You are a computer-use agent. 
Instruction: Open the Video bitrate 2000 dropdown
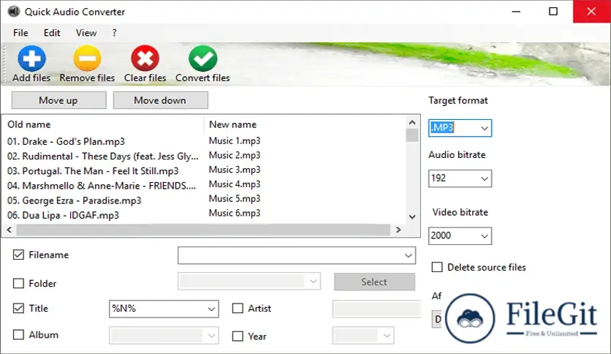485,236
